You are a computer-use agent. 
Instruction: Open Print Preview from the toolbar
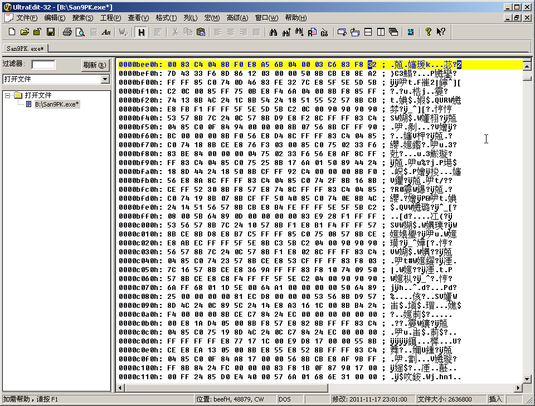tap(80, 32)
